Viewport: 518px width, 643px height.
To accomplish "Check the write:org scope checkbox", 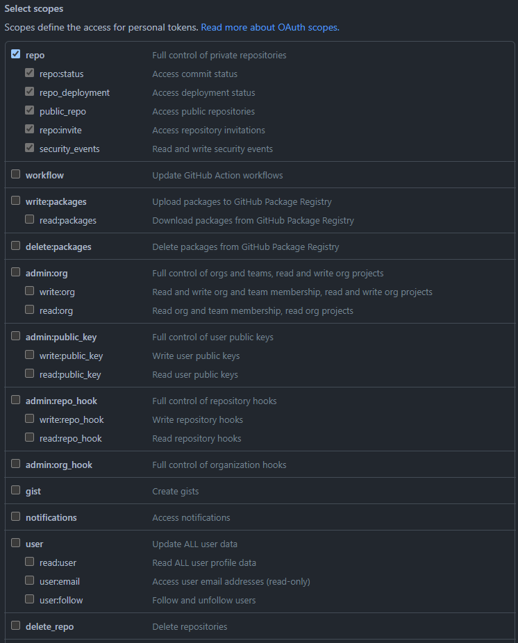I will 30,291.
